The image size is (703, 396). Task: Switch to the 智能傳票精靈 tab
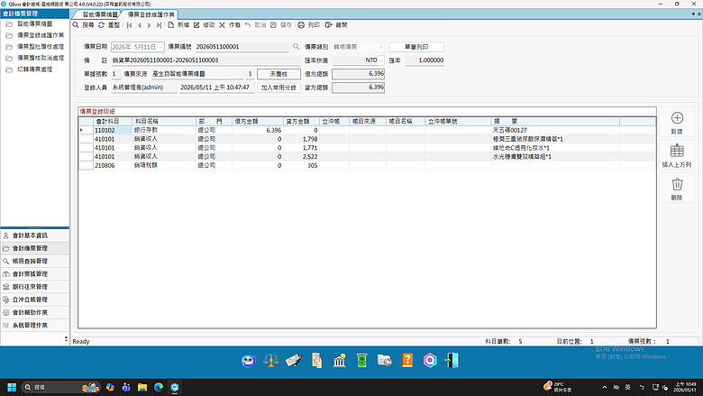pos(100,14)
